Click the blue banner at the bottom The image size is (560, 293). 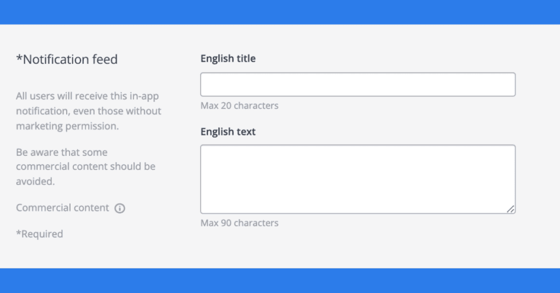280,280
